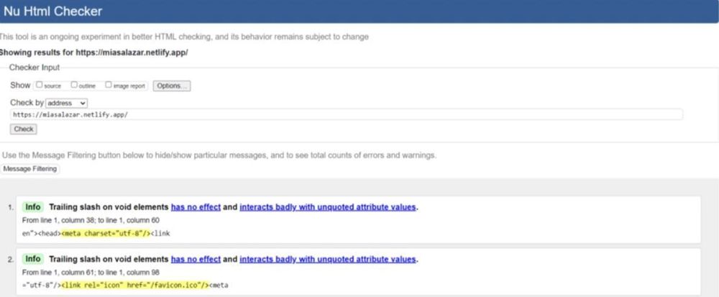Select highlighted link rel icon code snippet
719x297 pixels.
coord(135,285)
